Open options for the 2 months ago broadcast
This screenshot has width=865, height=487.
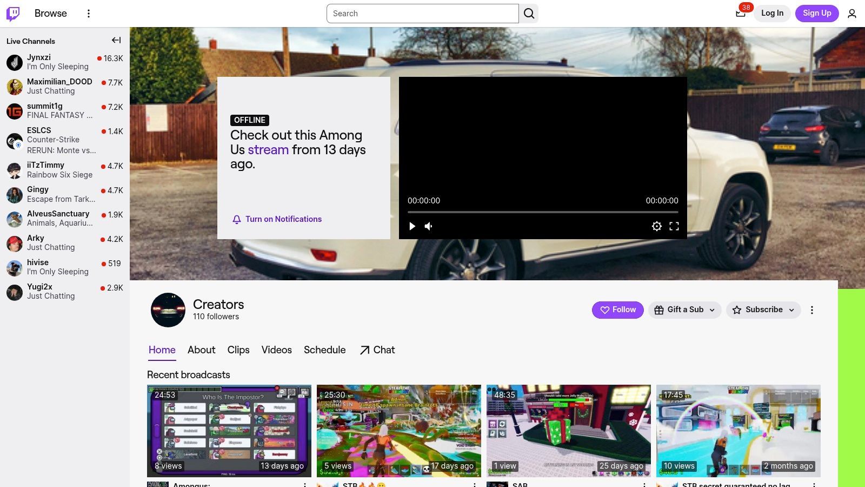814,485
